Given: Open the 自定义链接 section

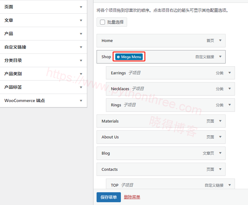Looking at the screenshot, I should coord(81,47).
